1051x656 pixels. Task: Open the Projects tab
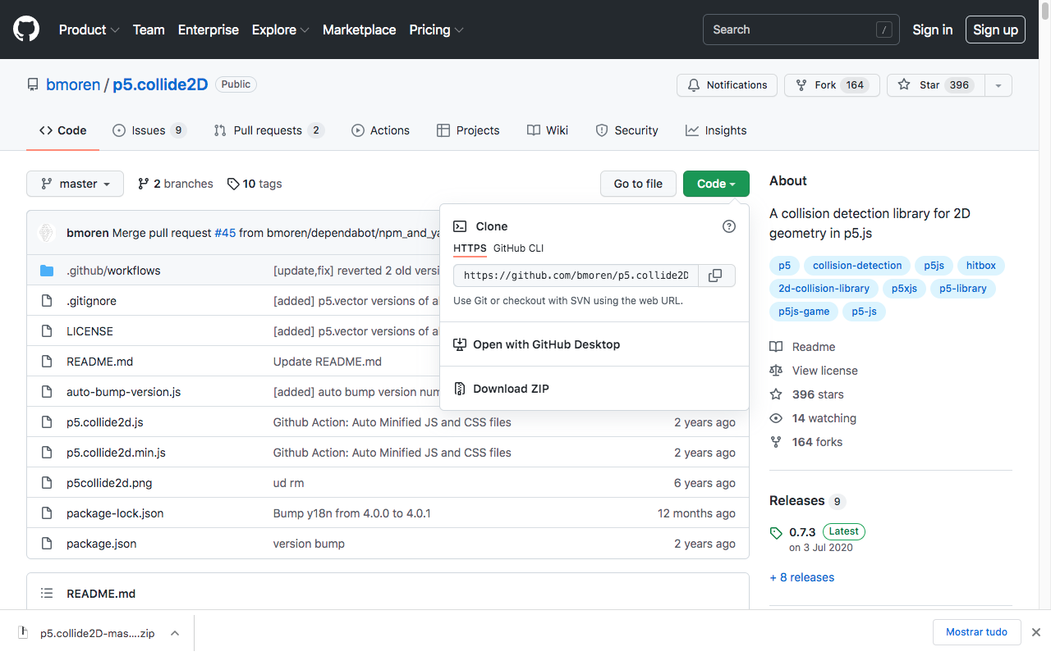pos(468,130)
